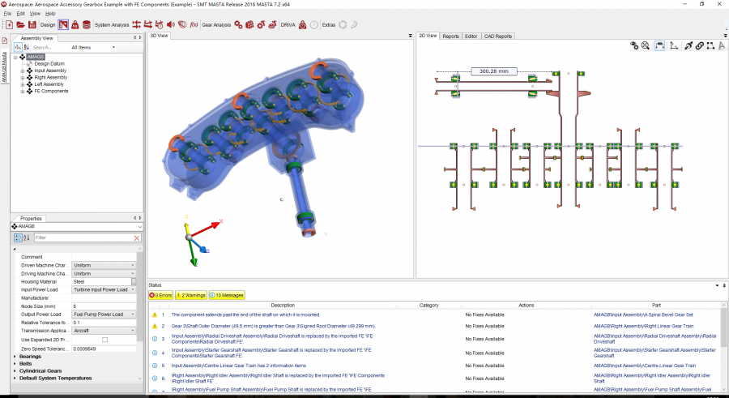The width and height of the screenshot is (729, 398).
Task: Open the Spiral Bevel Gear Set part link
Action: 643,315
